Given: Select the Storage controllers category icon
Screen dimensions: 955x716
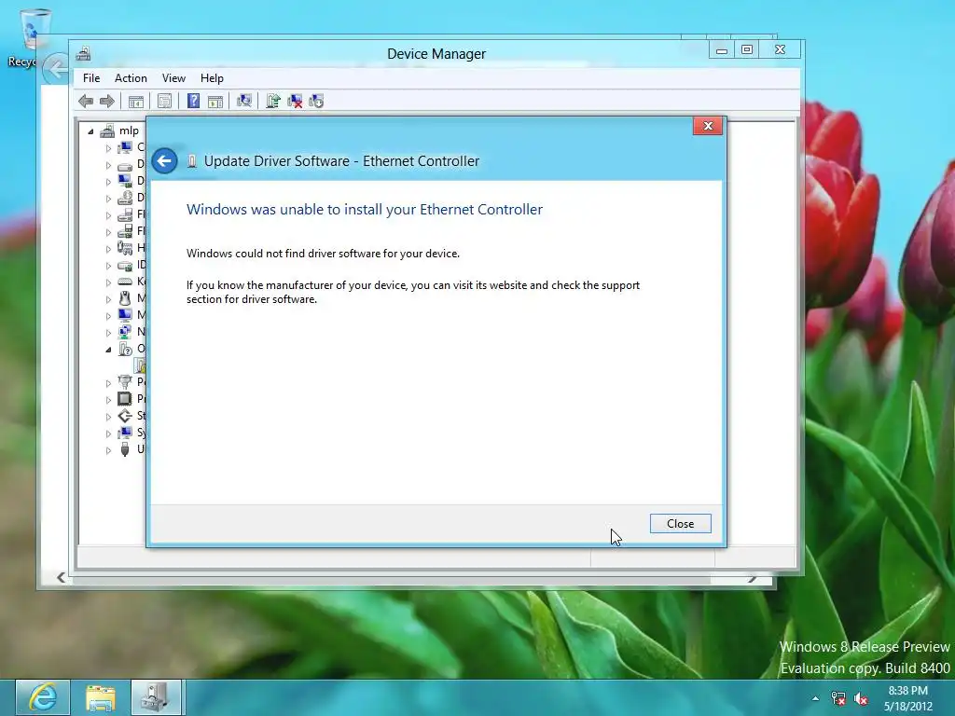Looking at the screenshot, I should tap(125, 416).
